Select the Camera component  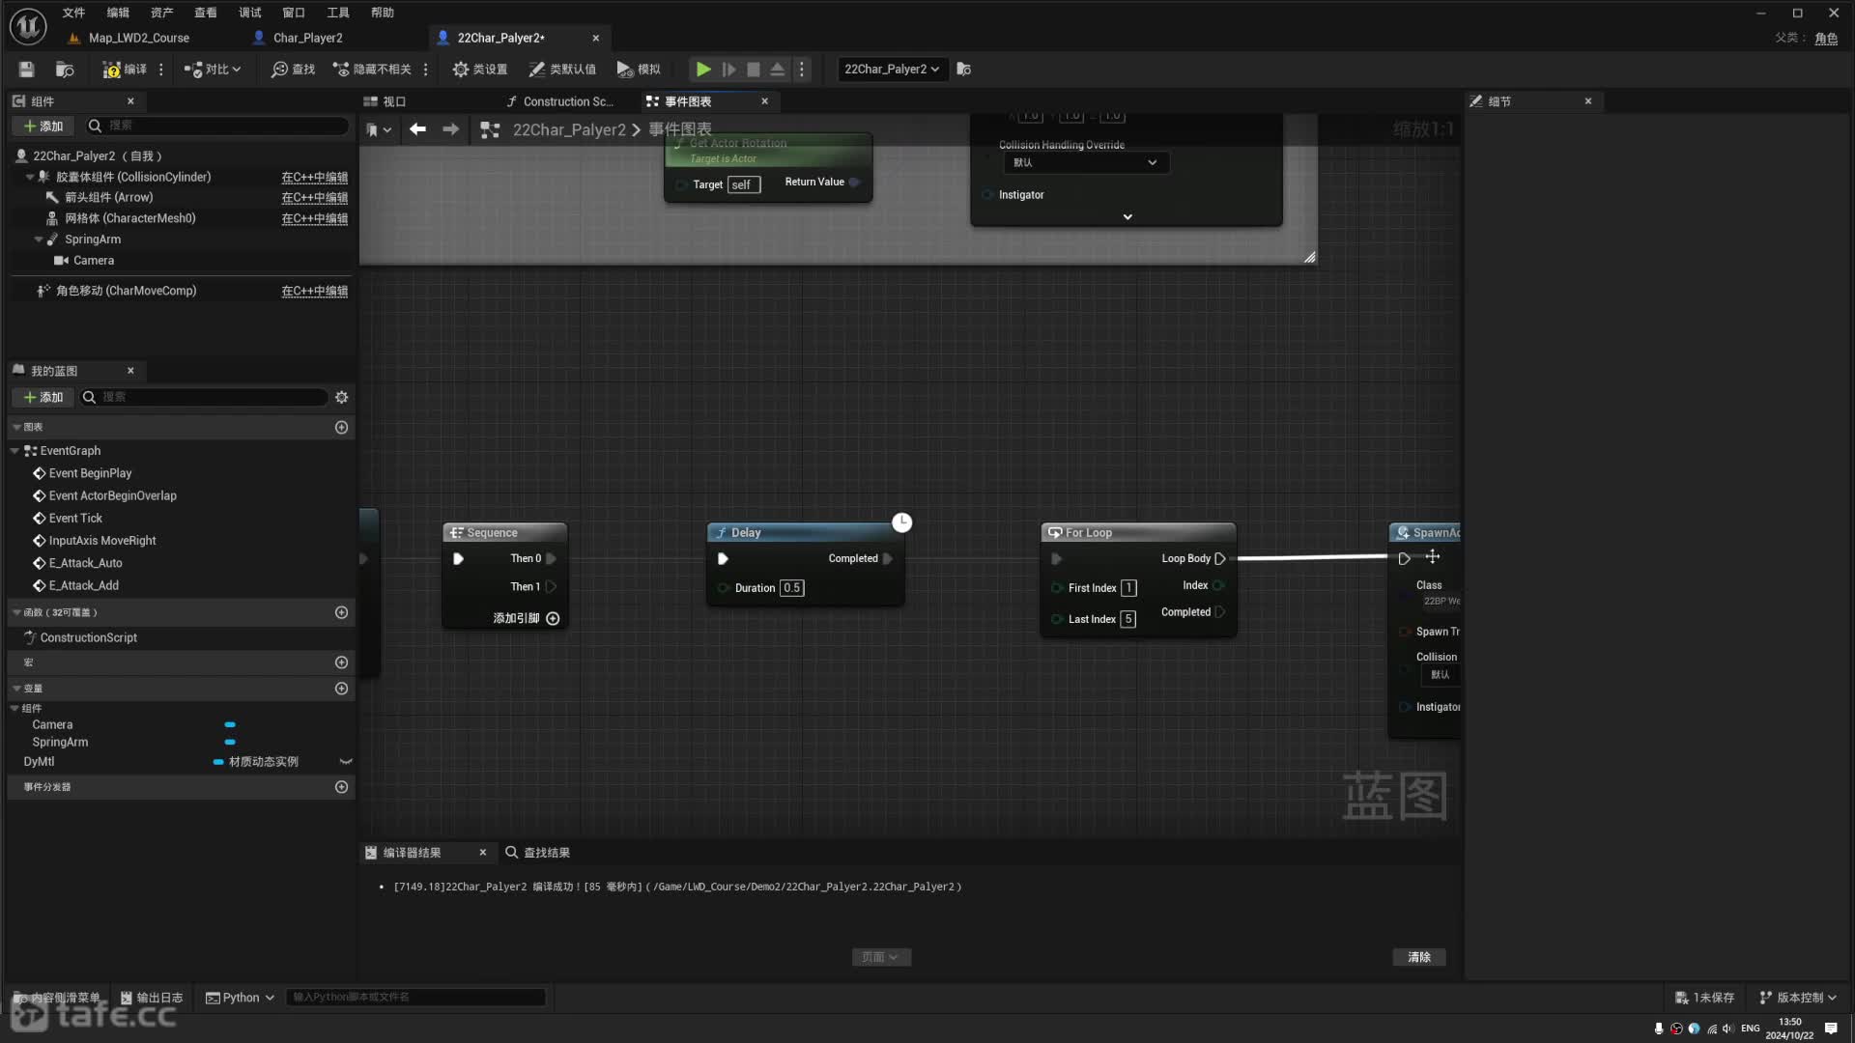point(94,261)
